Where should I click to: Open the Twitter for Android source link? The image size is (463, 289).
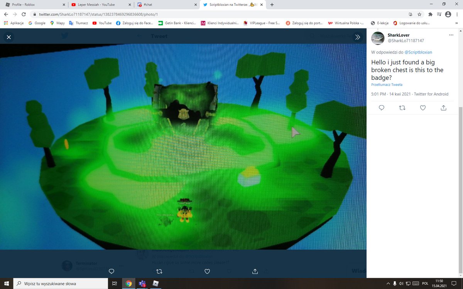tap(431, 94)
